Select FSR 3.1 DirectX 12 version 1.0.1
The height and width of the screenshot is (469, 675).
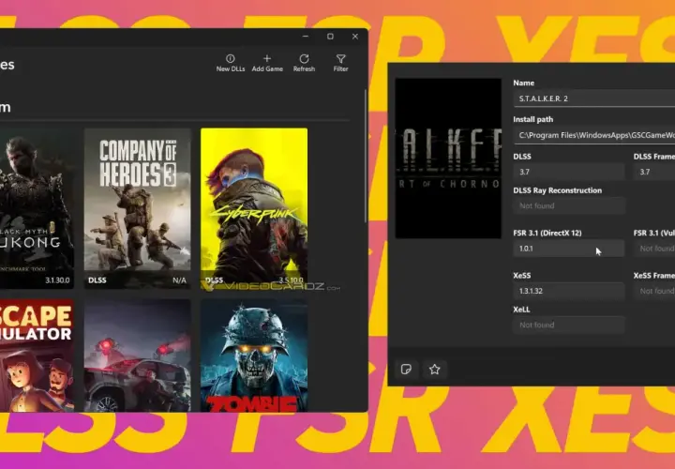pos(569,249)
